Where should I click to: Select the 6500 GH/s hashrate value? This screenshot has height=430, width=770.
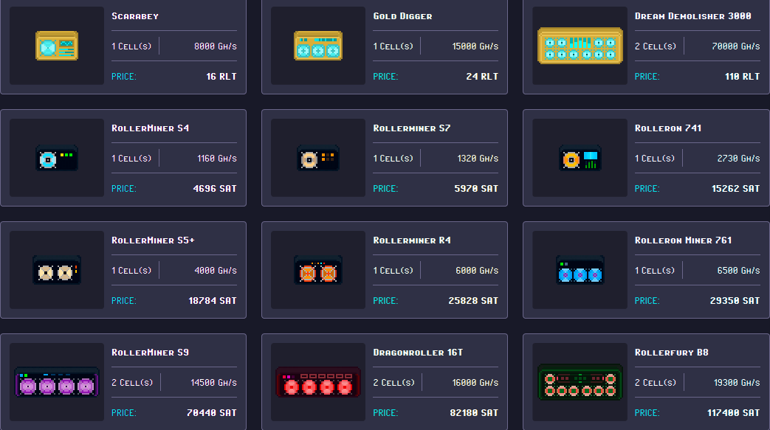point(738,270)
